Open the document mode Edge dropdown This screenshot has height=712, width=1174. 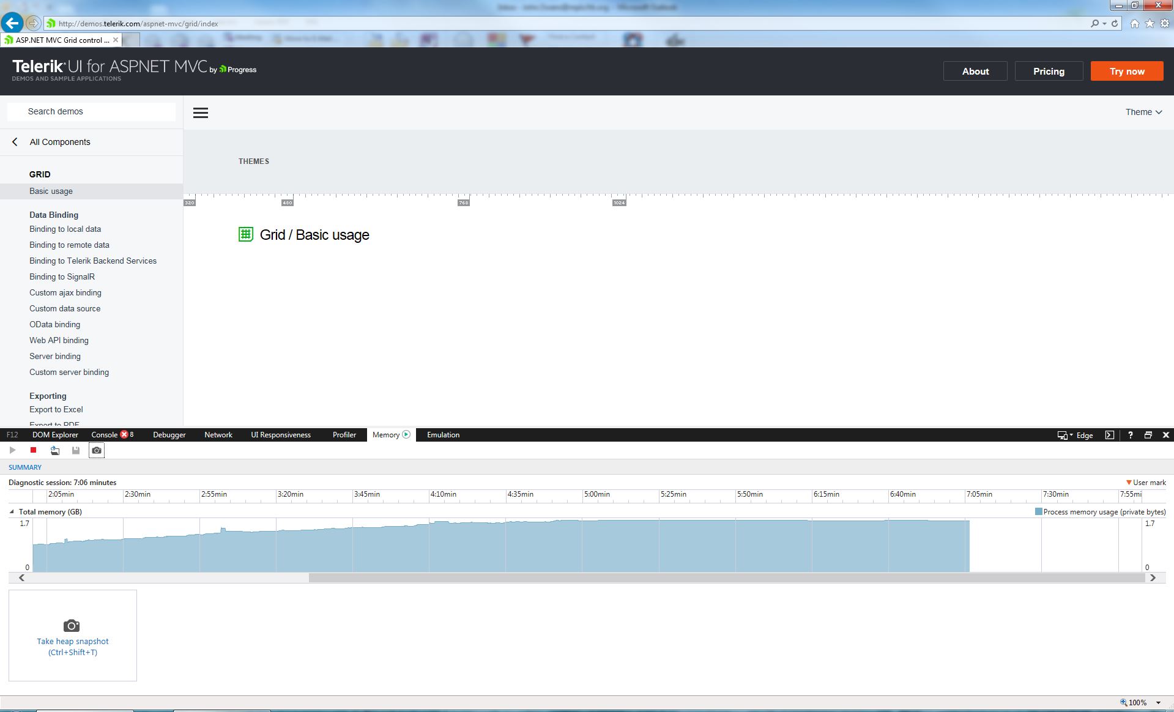1075,435
